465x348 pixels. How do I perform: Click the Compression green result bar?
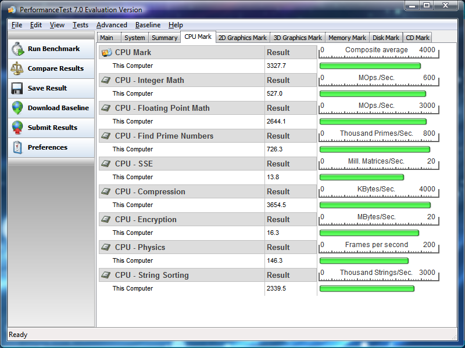tap(375, 205)
